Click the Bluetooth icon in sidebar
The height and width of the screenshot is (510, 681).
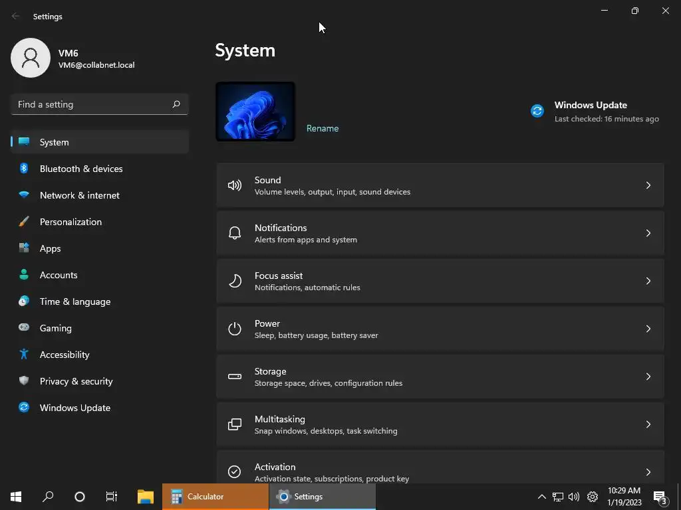click(x=24, y=168)
